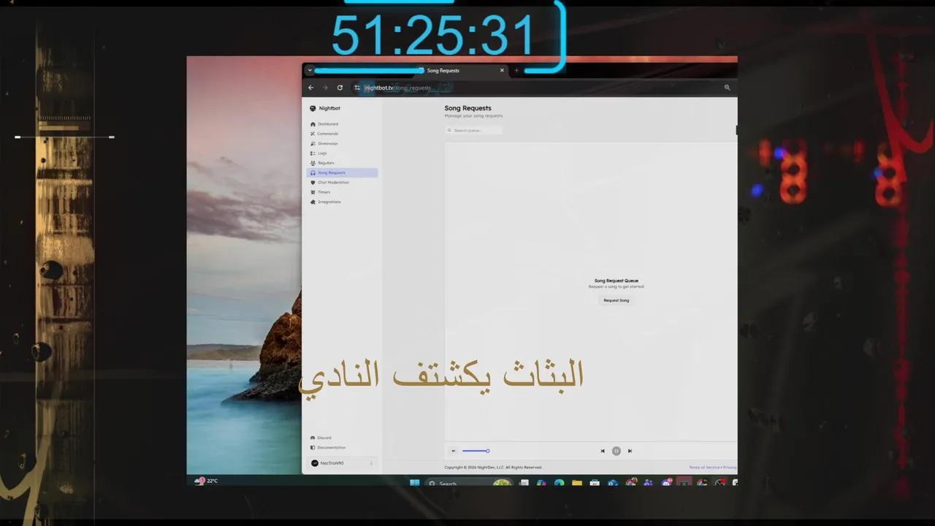Go back in the browser
This screenshot has width=935, height=526.
click(310, 88)
